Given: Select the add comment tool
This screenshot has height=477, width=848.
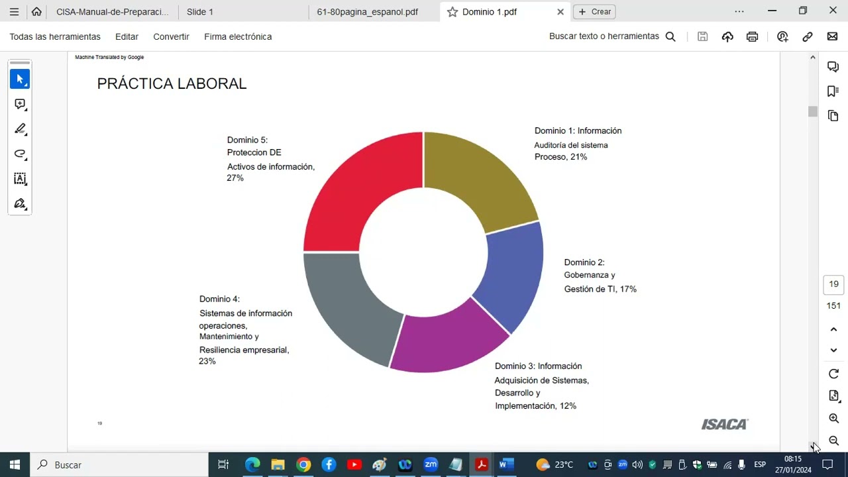Looking at the screenshot, I should [x=20, y=104].
